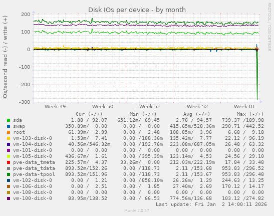
Task: Click the '200' y-axis tick label
Action: [x=26, y=15]
